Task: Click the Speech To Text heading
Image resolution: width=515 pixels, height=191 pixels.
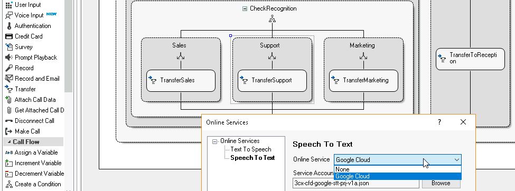Action: 323,144
